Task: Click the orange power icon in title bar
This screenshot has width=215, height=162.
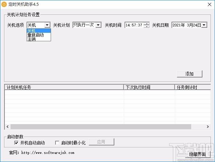Action: [x=4, y=4]
